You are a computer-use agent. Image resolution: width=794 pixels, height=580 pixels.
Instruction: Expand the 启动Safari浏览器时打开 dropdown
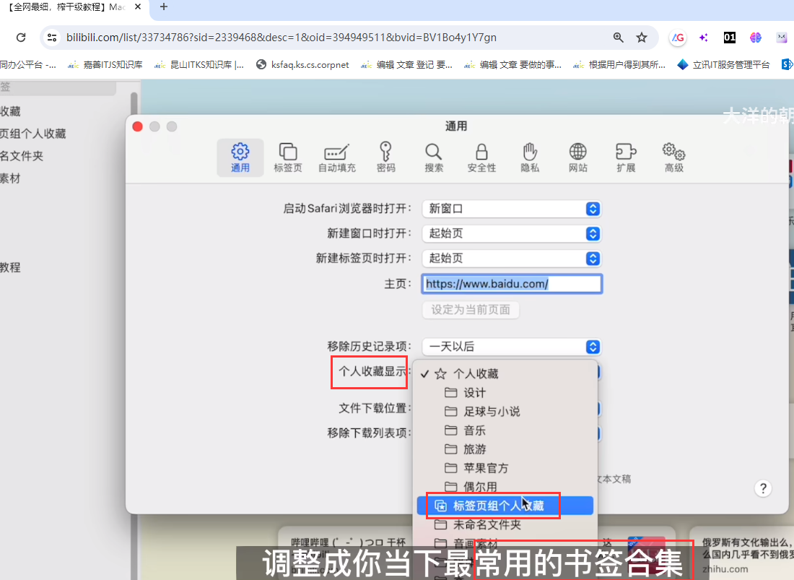(x=512, y=209)
